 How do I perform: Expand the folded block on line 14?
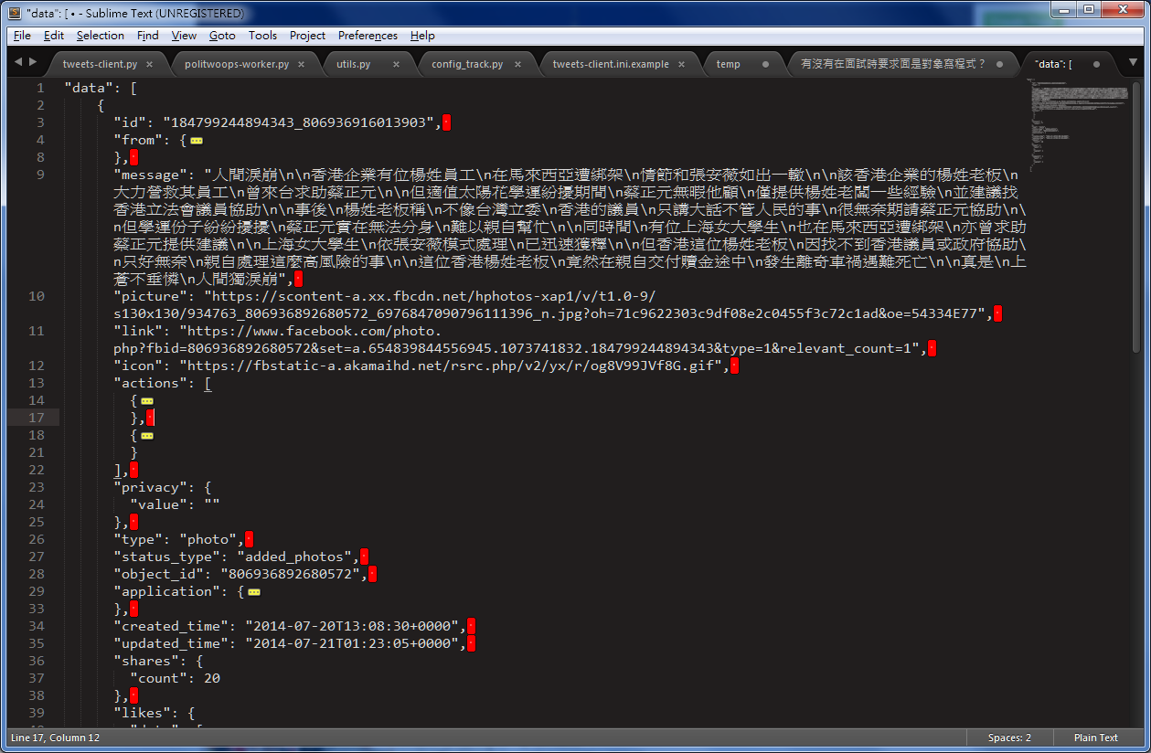pos(146,401)
